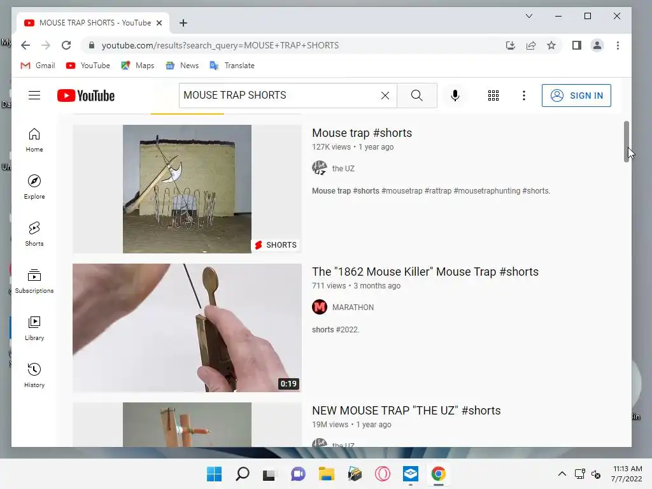Open a new browser tab
Viewport: 652px width, 489px height.
(x=183, y=23)
